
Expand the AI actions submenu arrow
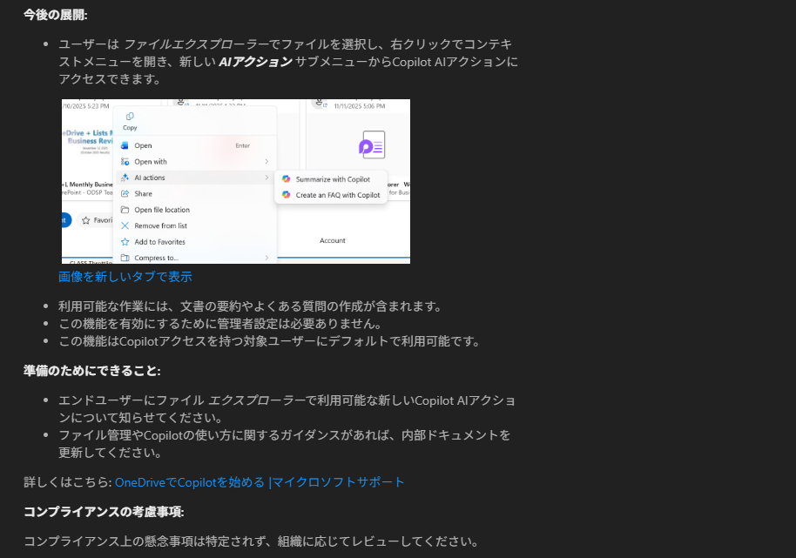(266, 178)
